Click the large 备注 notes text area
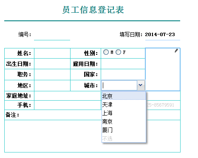Viewport: 198px width, 158px height. click(92, 136)
